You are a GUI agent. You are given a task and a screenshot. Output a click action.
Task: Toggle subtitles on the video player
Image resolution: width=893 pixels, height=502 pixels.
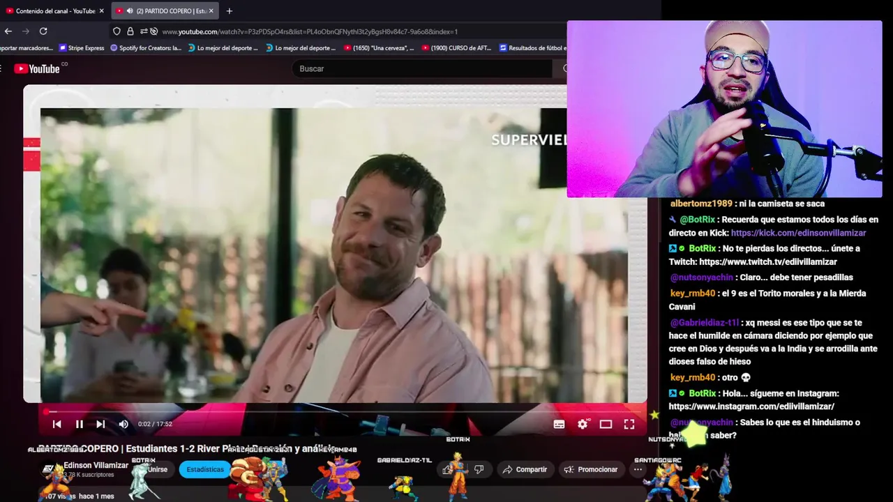point(559,424)
